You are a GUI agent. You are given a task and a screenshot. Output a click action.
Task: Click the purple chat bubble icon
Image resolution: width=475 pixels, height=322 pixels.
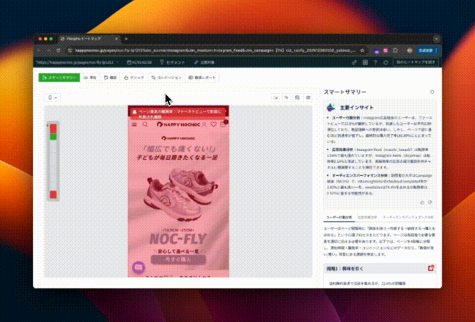click(139, 267)
